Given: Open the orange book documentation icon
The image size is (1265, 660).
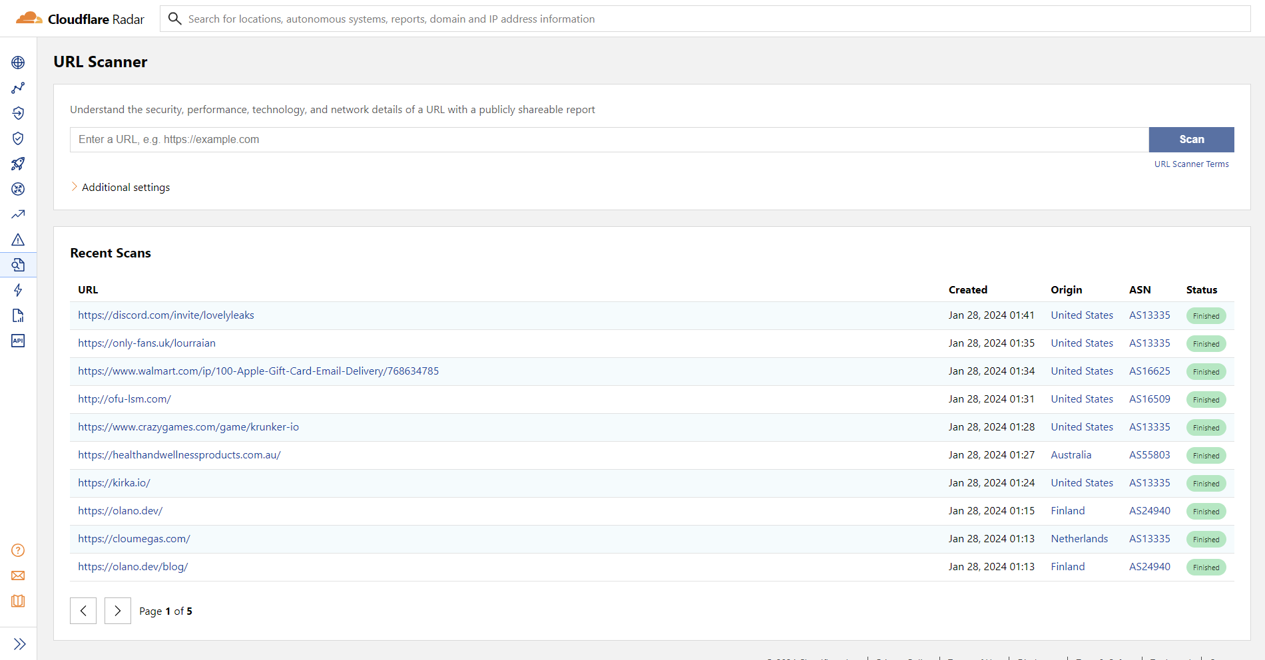Looking at the screenshot, I should [x=18, y=601].
